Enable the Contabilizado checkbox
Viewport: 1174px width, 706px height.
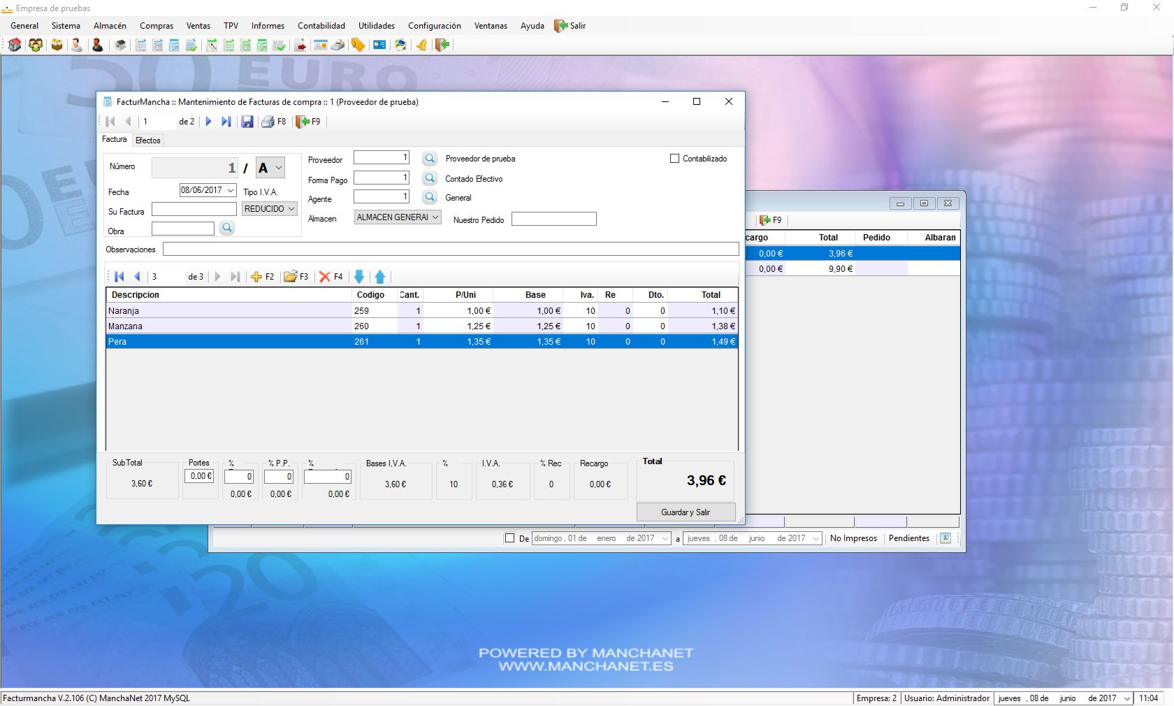pos(674,159)
